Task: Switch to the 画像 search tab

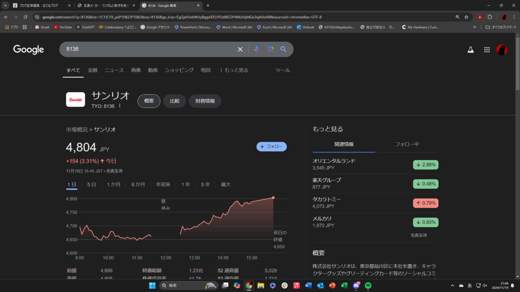Action: click(136, 70)
